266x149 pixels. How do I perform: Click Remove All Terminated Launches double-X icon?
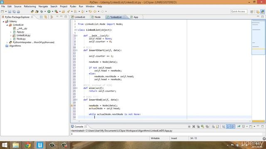coord(198,127)
